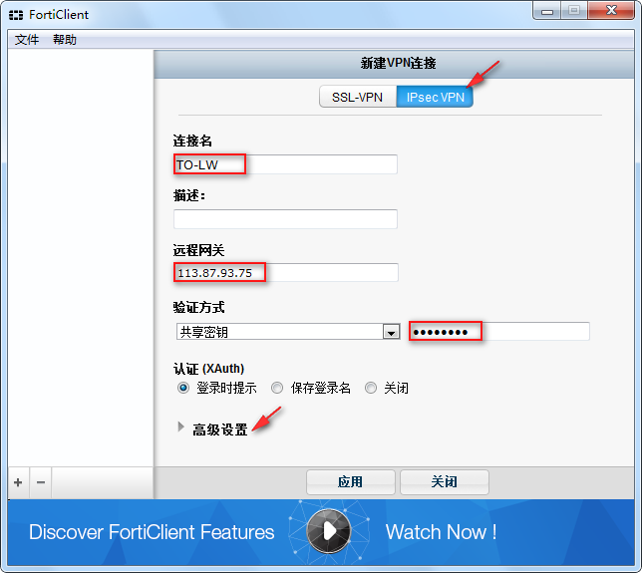This screenshot has width=642, height=573.
Task: Focus the 连接名 field containing TO-LW
Action: pyautogui.click(x=285, y=164)
